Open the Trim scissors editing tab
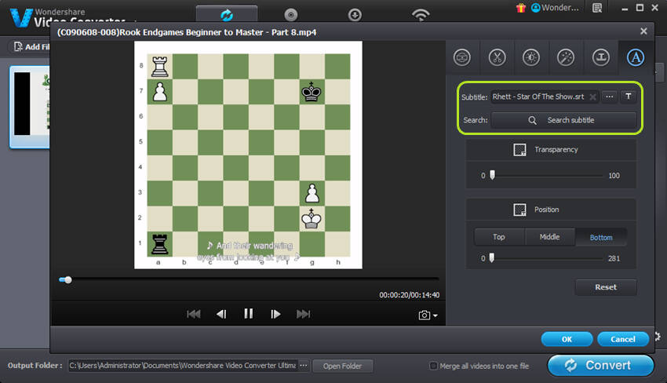 pos(497,57)
